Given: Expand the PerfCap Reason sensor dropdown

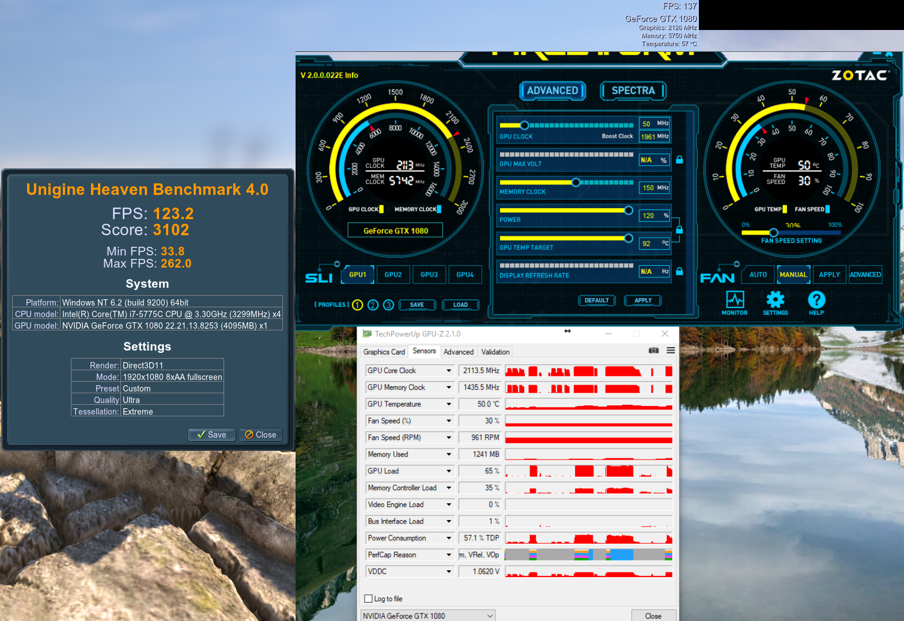Looking at the screenshot, I should 449,555.
